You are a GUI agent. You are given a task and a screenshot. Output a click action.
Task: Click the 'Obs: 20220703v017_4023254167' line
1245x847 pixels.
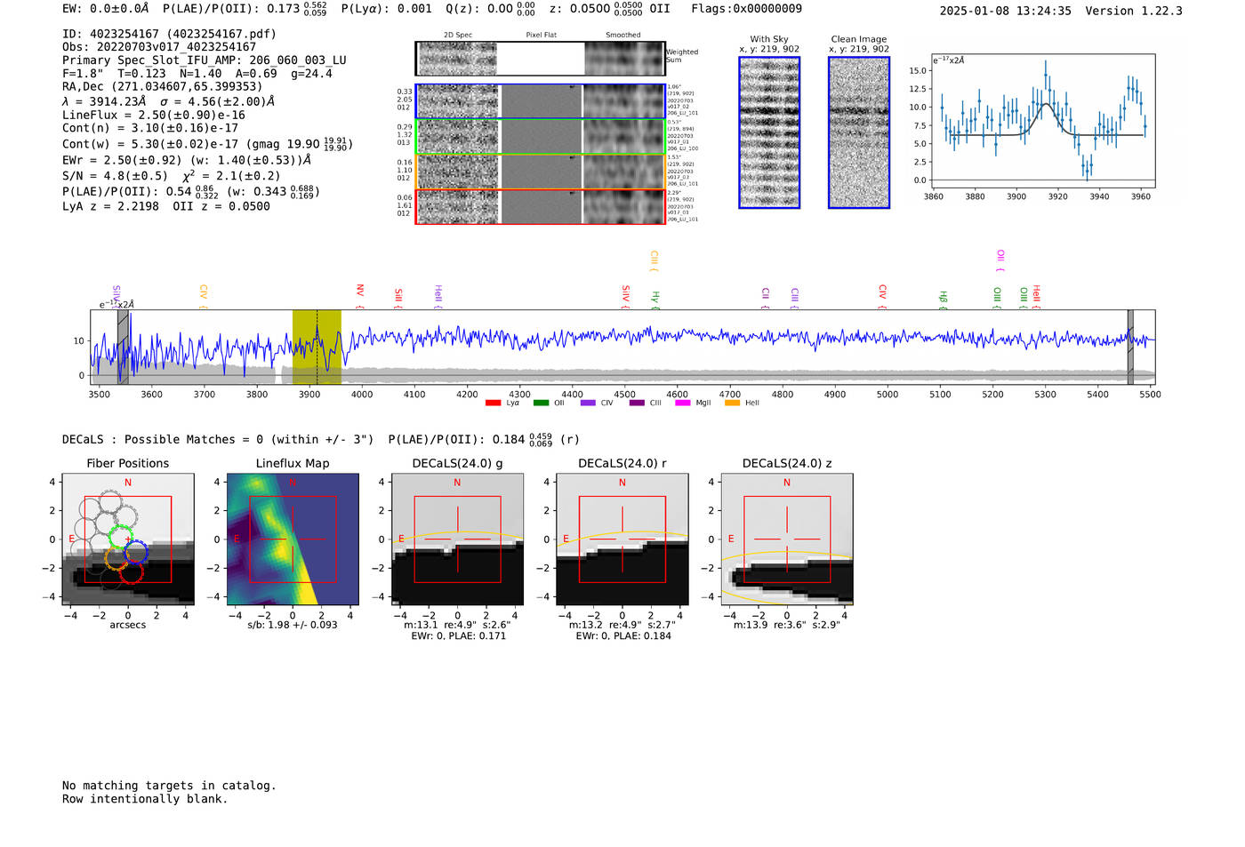(159, 47)
